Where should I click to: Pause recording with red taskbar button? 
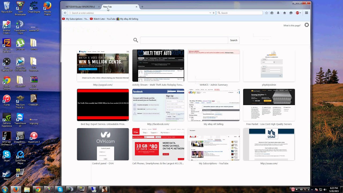[293, 190]
